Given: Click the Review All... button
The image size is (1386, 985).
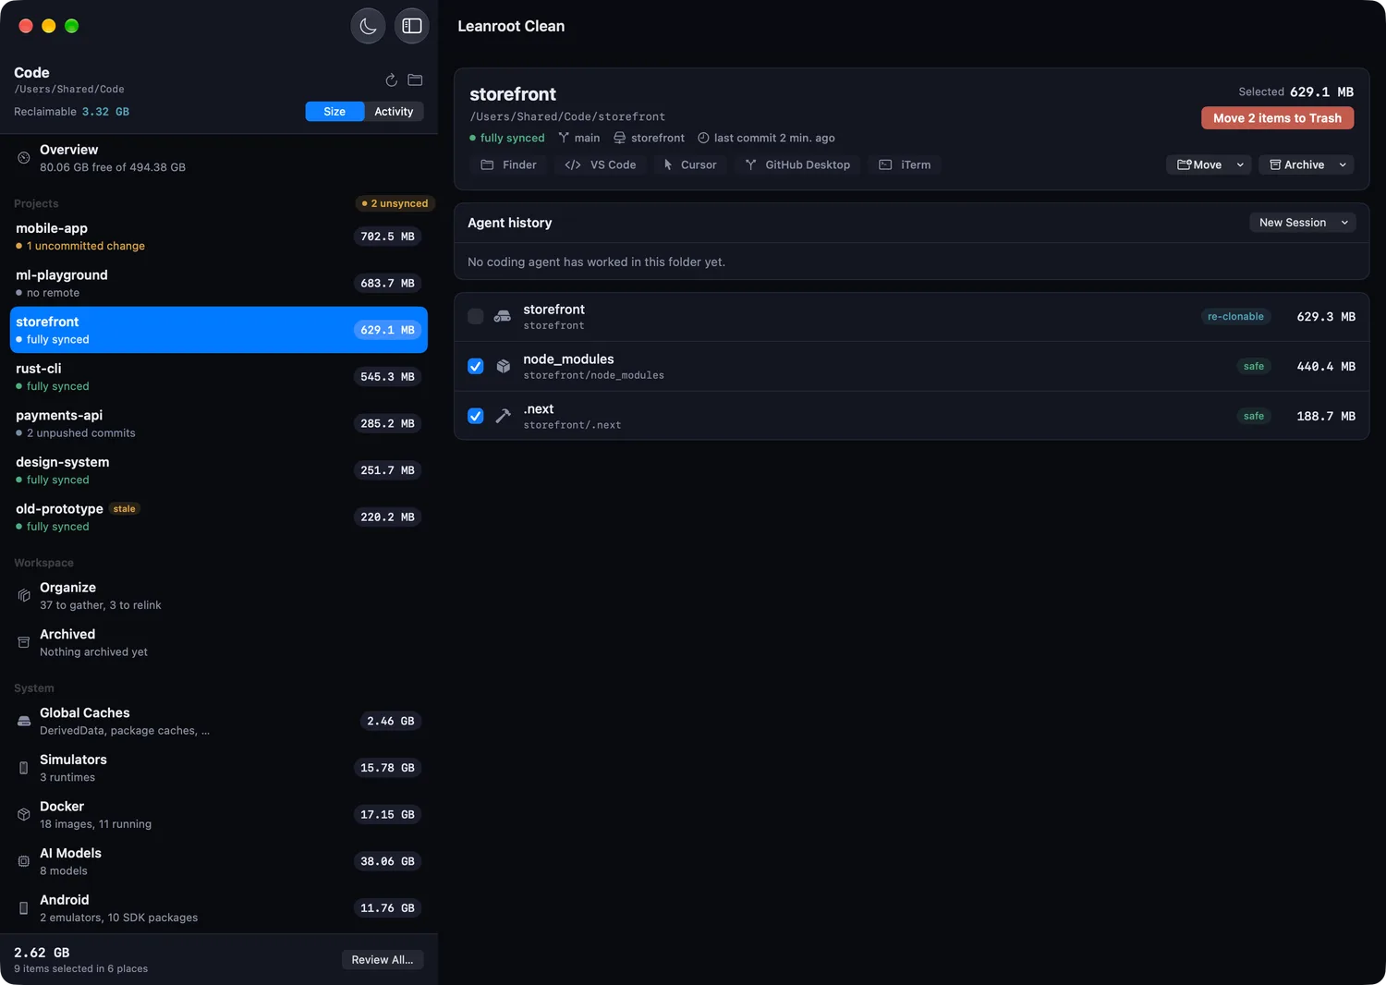Looking at the screenshot, I should point(383,960).
